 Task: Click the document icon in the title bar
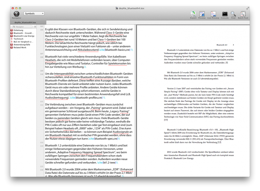coord(117,8)
